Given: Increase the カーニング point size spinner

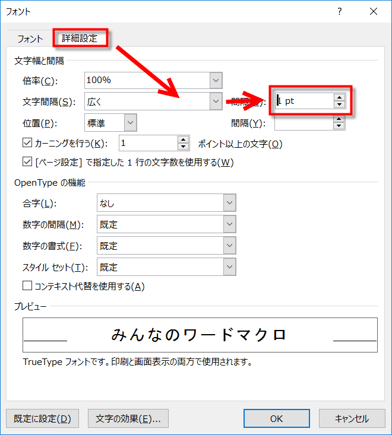Looking at the screenshot, I should point(184,139).
